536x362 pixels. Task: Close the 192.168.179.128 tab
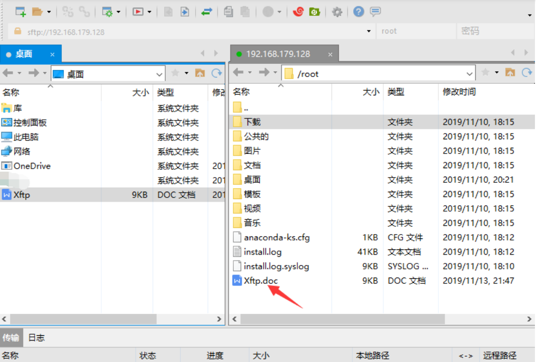click(330, 54)
